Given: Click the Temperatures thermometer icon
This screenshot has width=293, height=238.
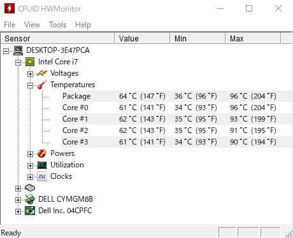Looking at the screenshot, I should point(42,85).
